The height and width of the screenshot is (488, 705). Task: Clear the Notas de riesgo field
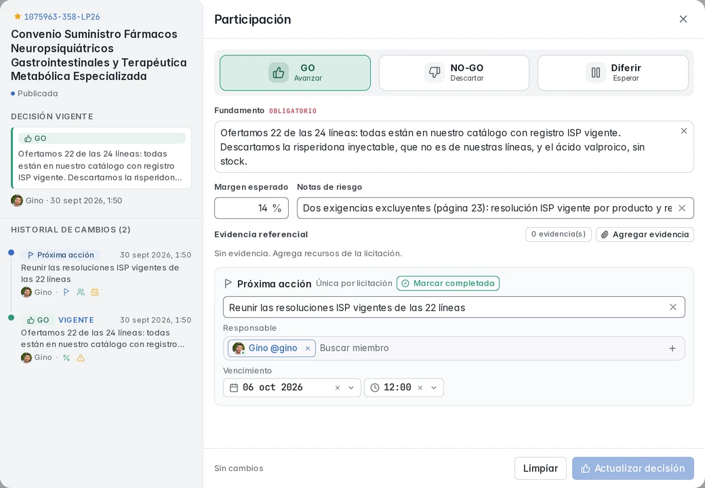point(682,208)
